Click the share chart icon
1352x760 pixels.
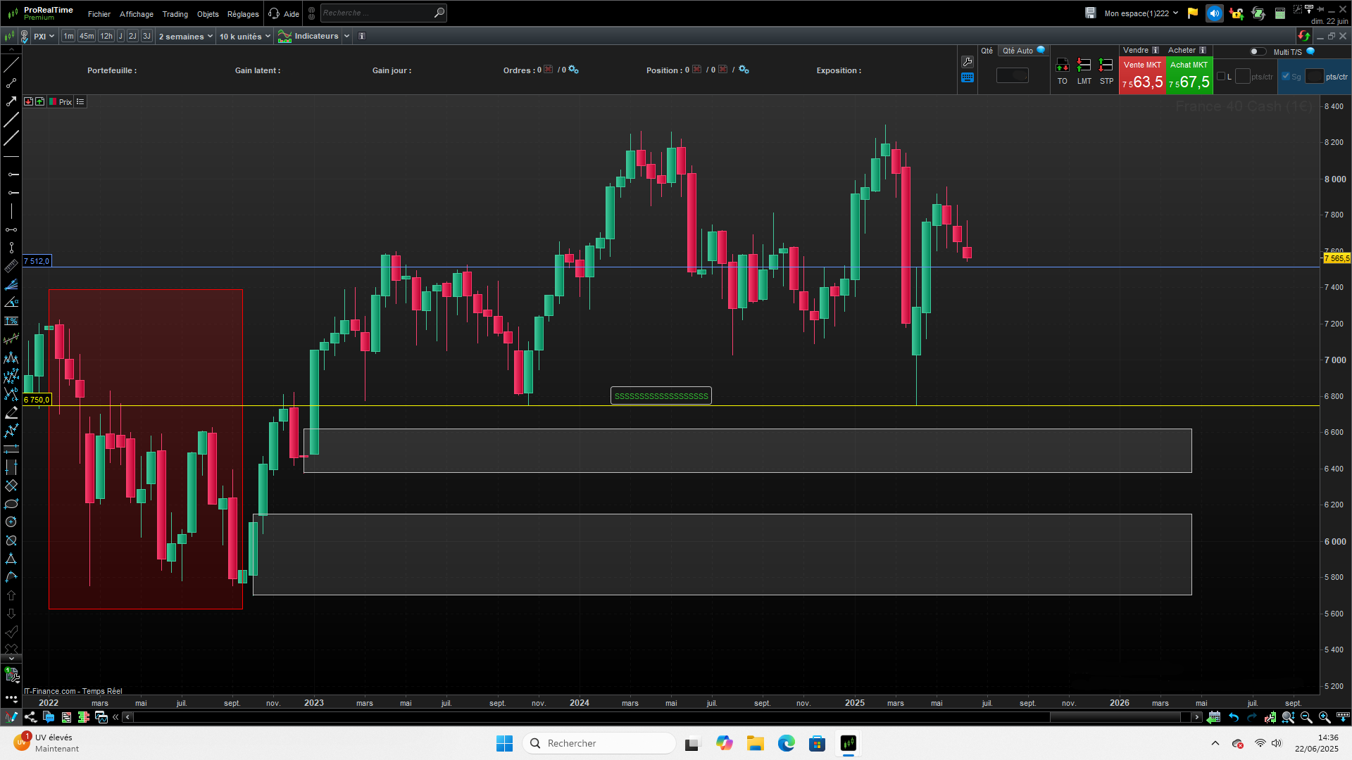coord(30,717)
